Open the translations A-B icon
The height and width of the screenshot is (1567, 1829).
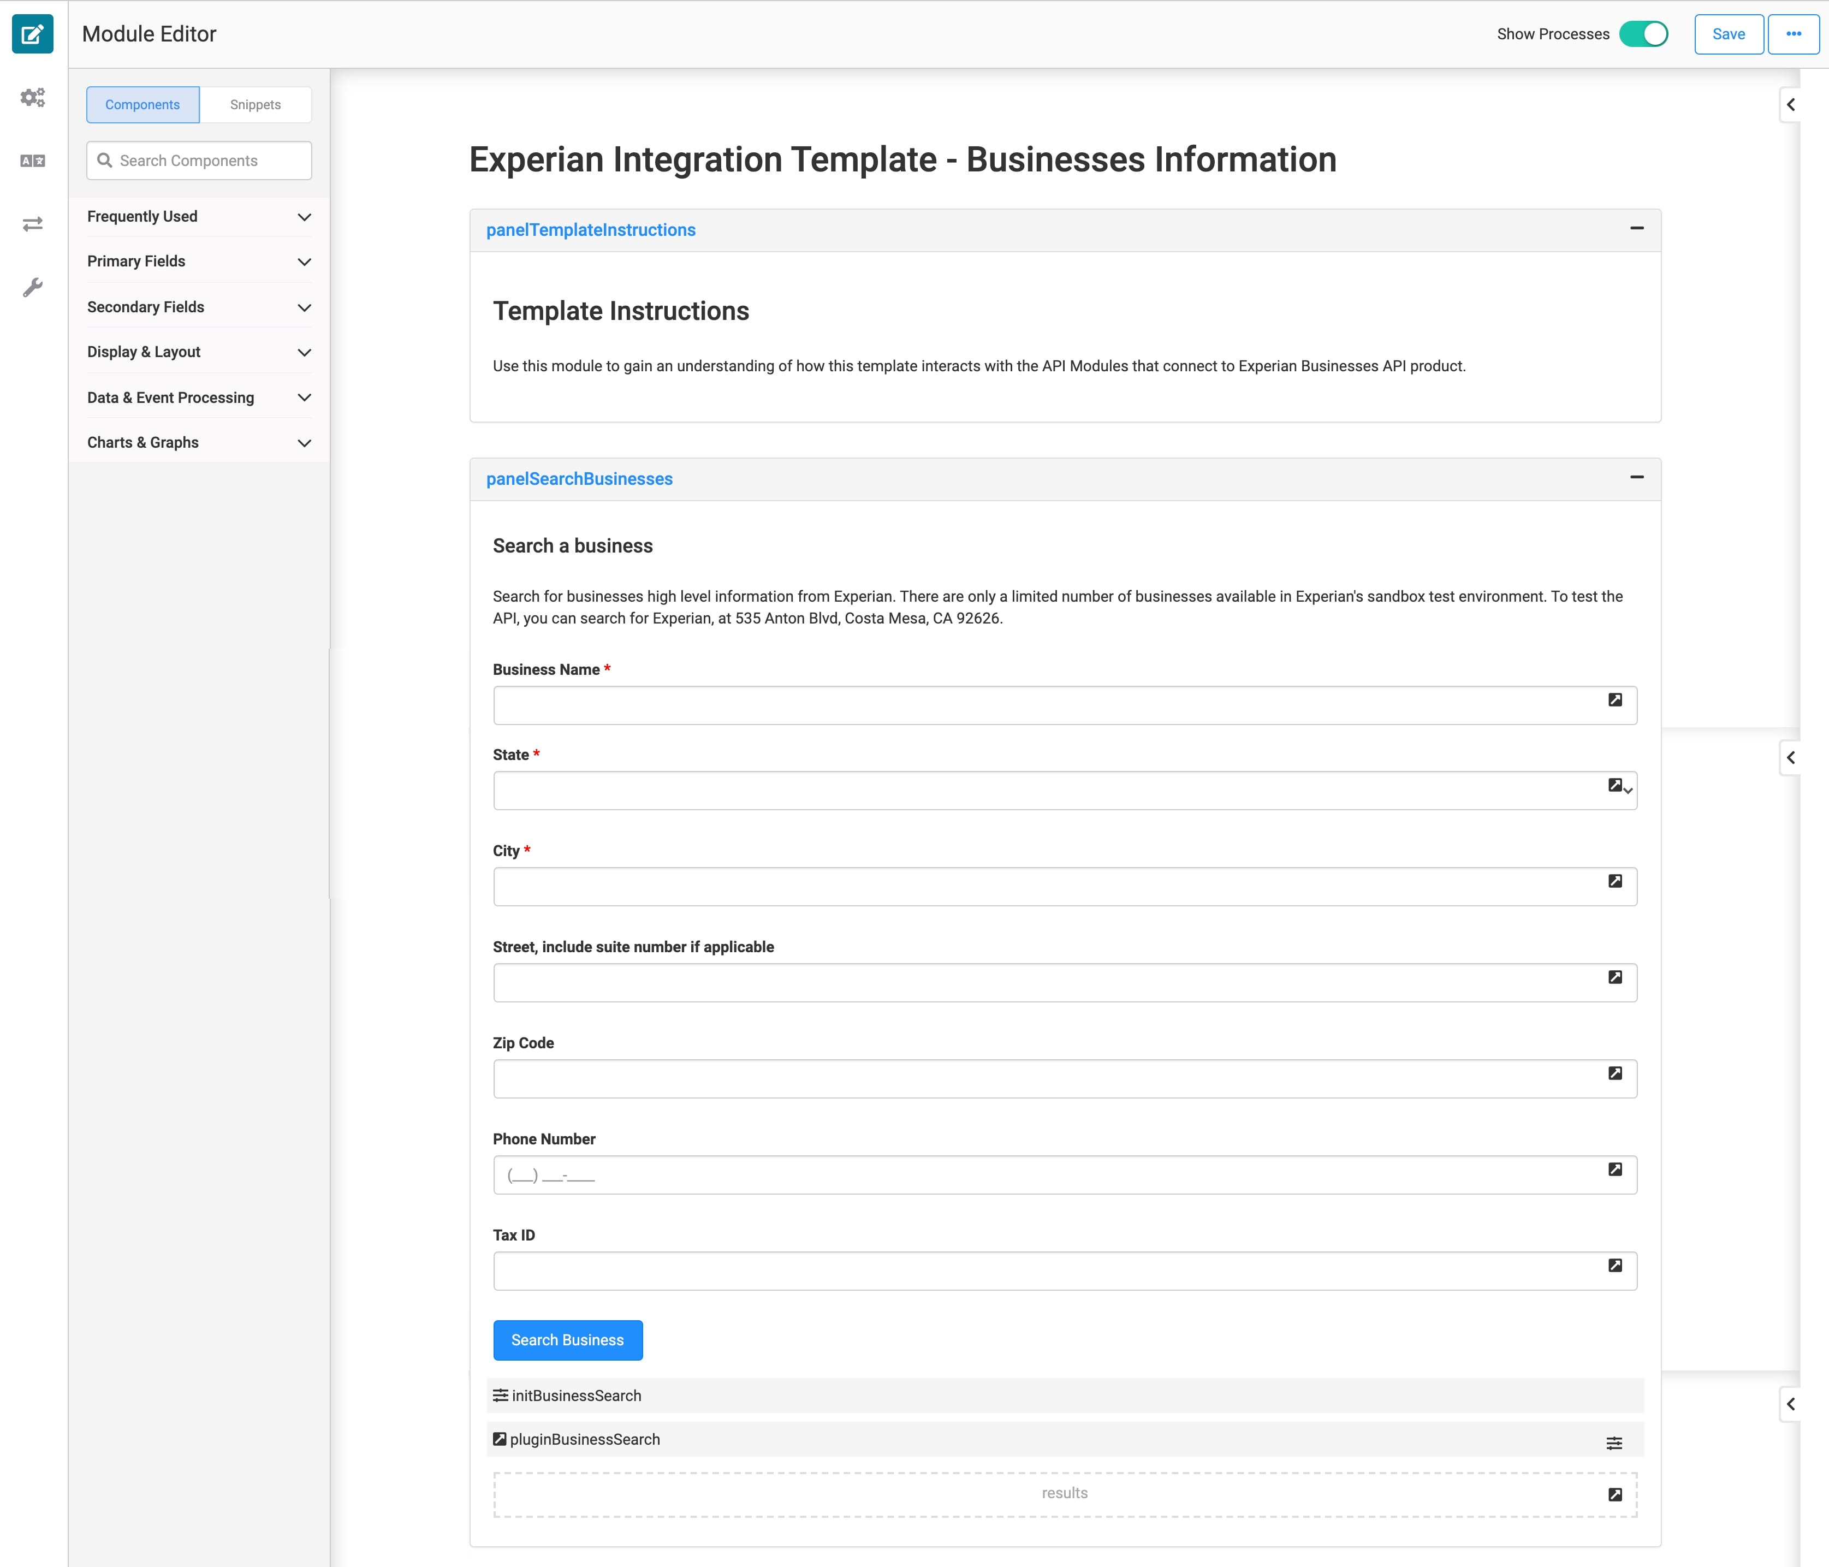tap(33, 161)
